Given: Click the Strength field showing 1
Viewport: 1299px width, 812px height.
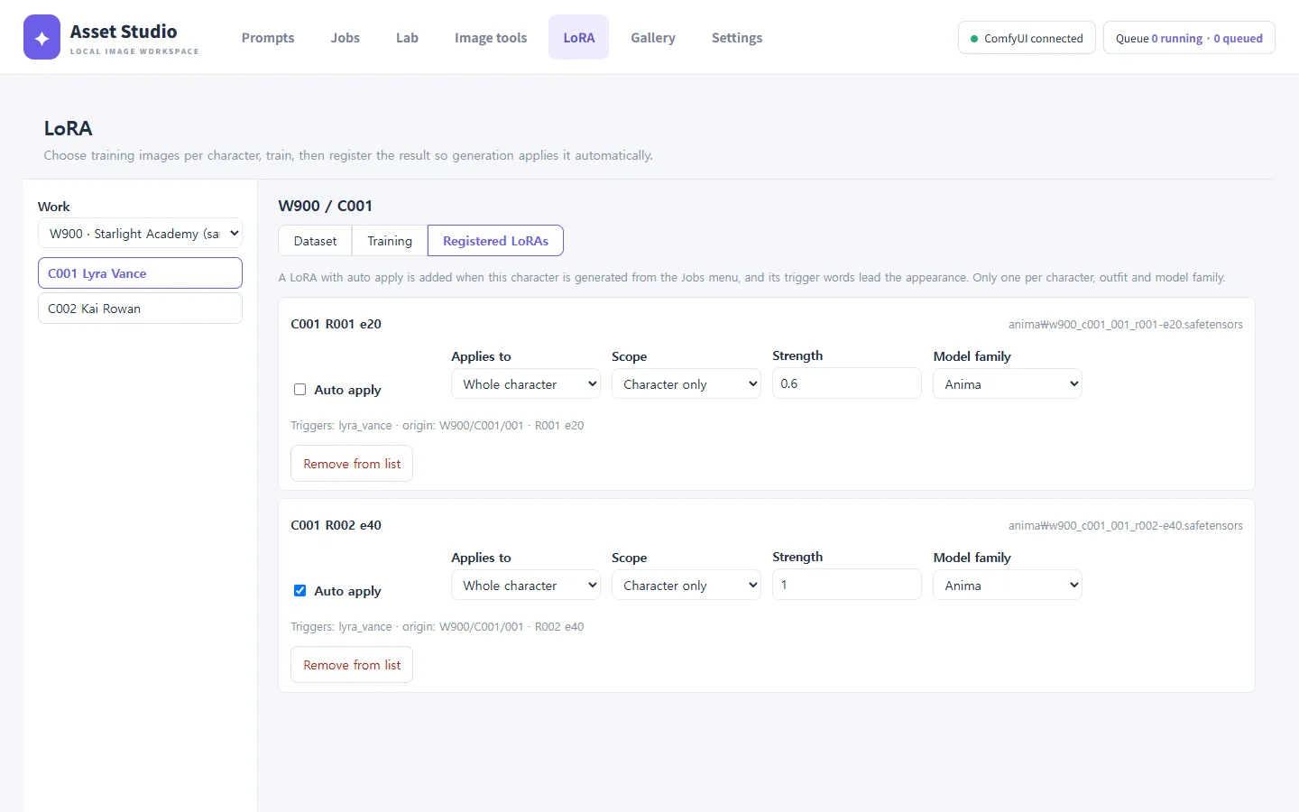Looking at the screenshot, I should click(847, 585).
